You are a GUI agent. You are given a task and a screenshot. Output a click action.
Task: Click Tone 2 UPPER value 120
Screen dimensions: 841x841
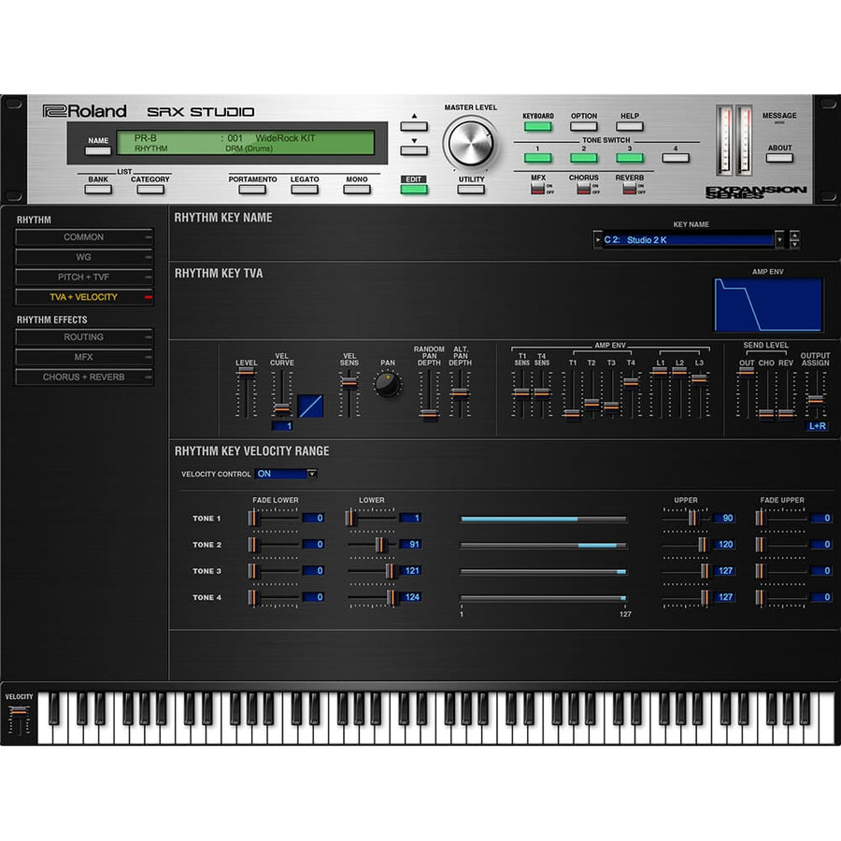click(724, 545)
